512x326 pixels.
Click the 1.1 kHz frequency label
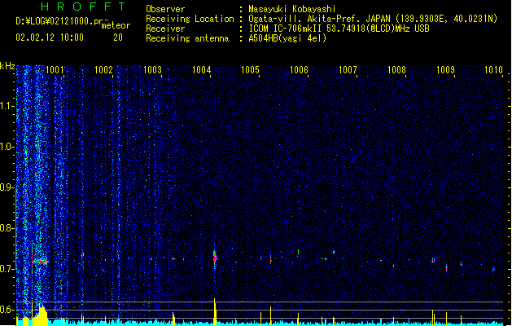(x=7, y=106)
